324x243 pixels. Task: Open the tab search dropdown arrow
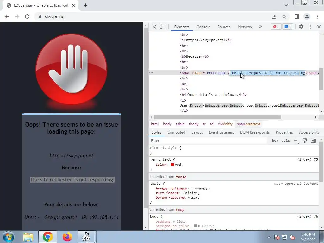pos(286,5)
